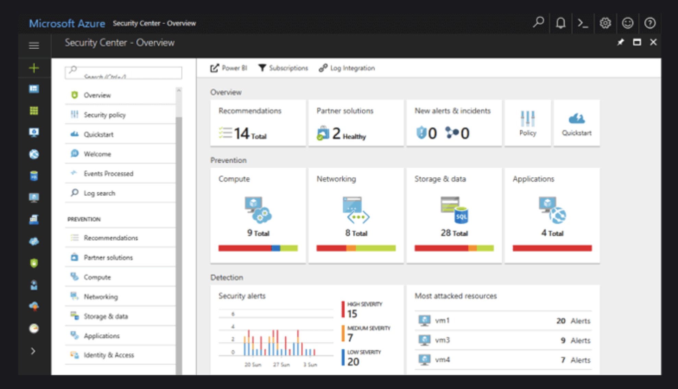Click the feedback smiley icon

tap(628, 23)
